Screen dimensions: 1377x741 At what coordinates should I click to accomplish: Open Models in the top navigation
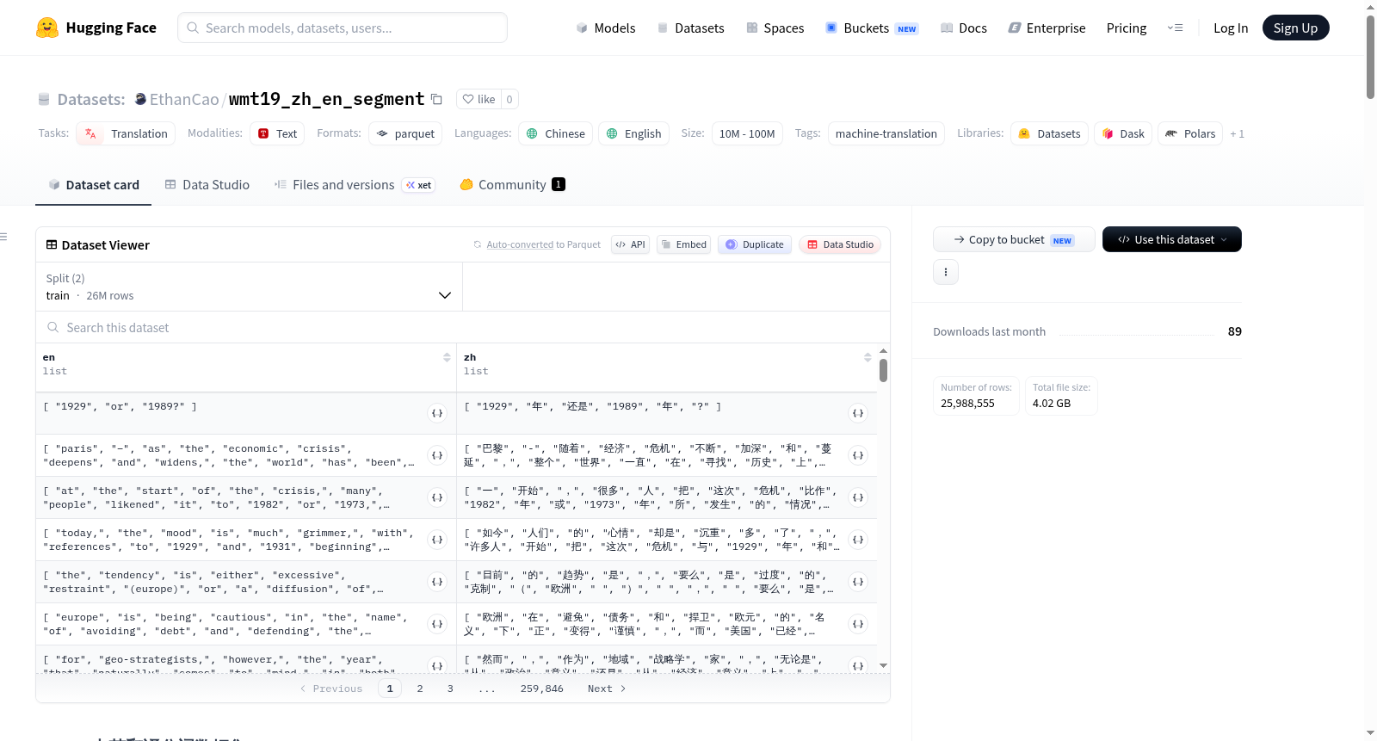coord(606,28)
